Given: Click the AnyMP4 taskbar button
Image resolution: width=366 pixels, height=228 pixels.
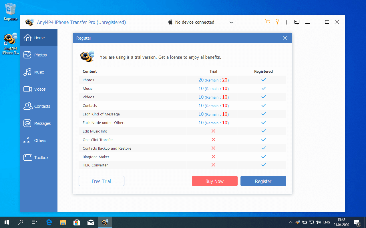Looking at the screenshot, I should pos(105,222).
